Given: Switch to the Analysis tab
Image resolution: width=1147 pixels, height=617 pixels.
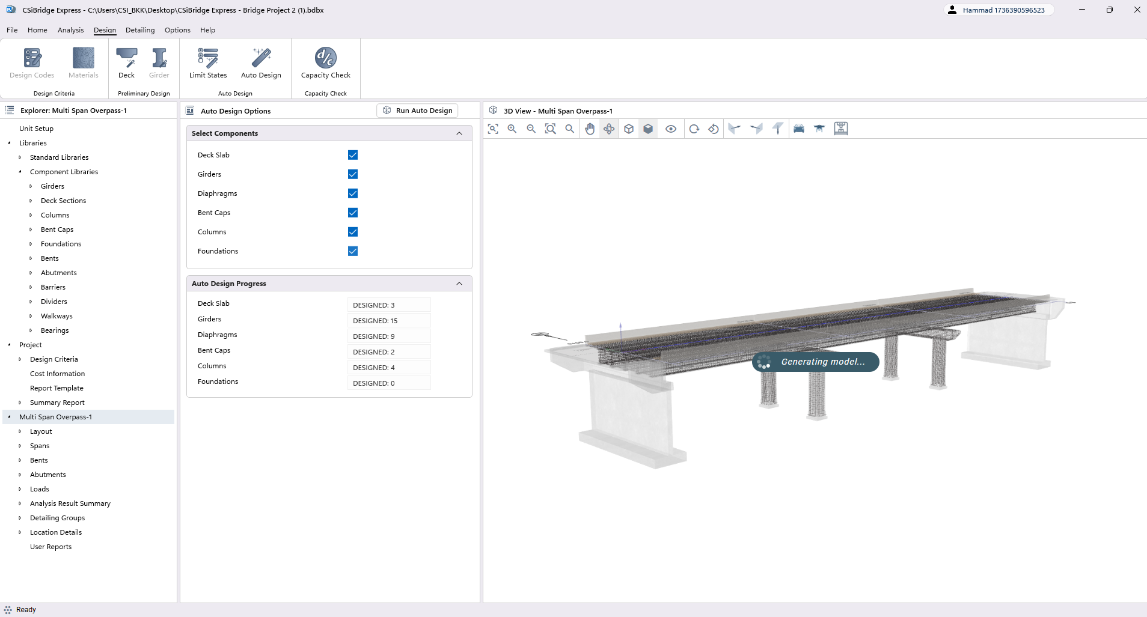Looking at the screenshot, I should click(70, 30).
